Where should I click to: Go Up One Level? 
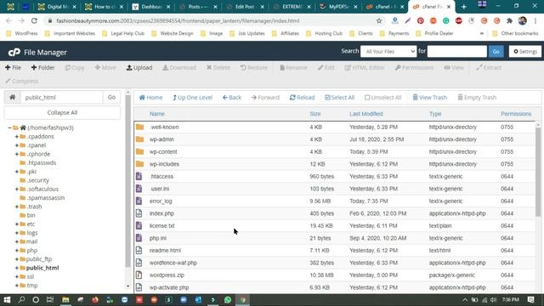tap(192, 98)
